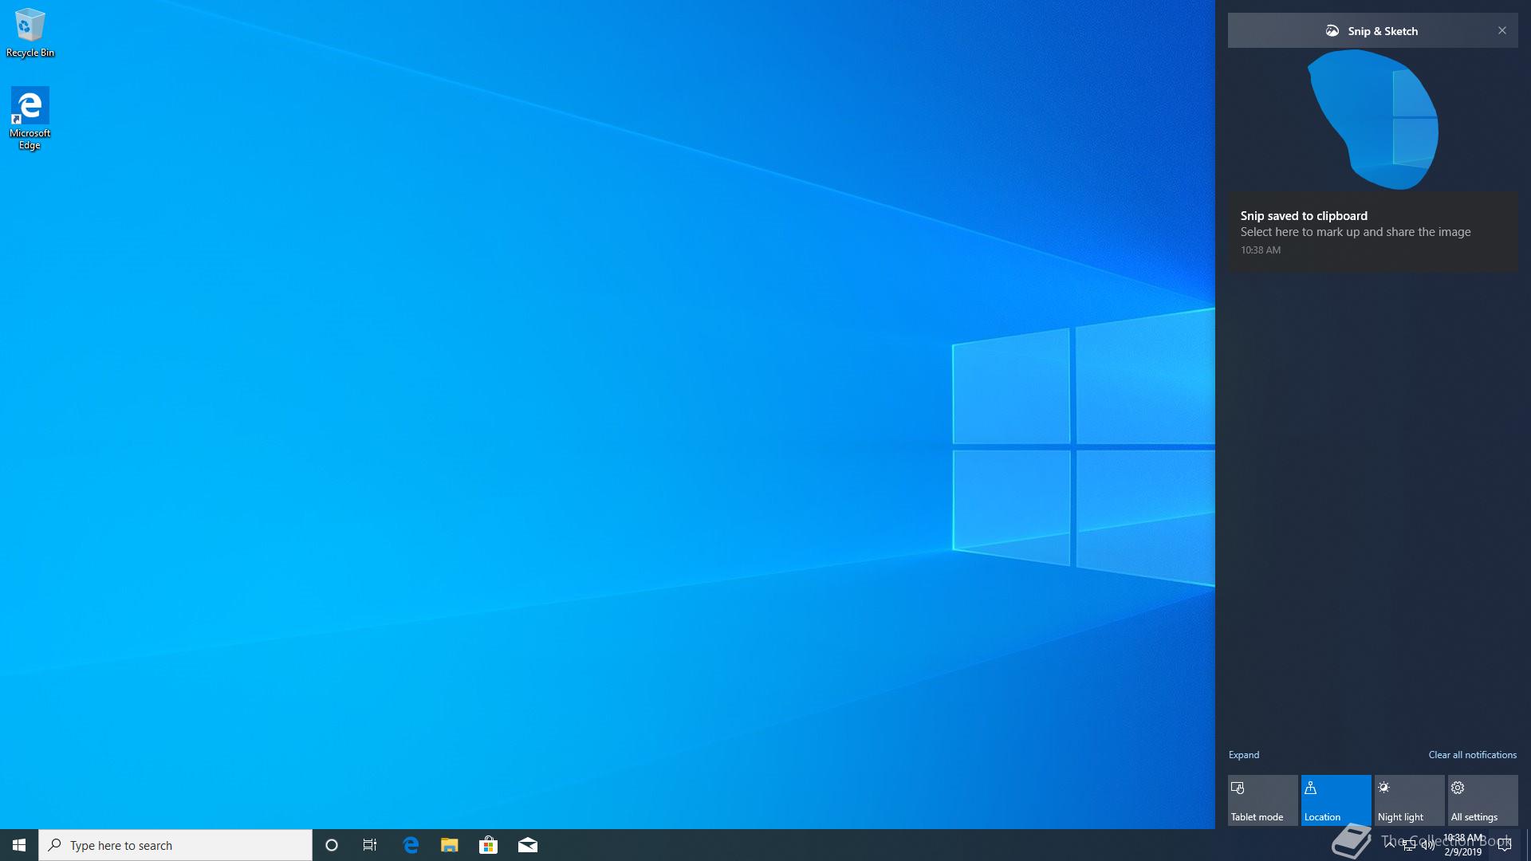The width and height of the screenshot is (1531, 861).
Task: Open All settings from the action center
Action: click(1483, 800)
